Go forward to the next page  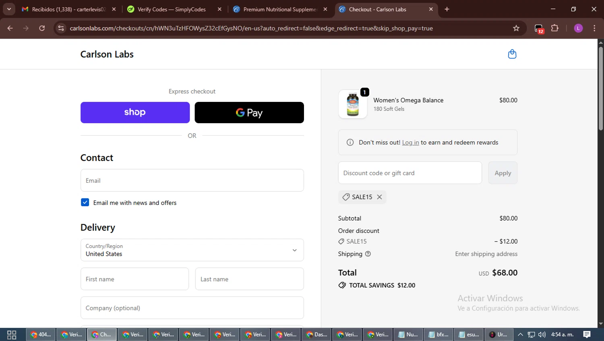tap(26, 28)
